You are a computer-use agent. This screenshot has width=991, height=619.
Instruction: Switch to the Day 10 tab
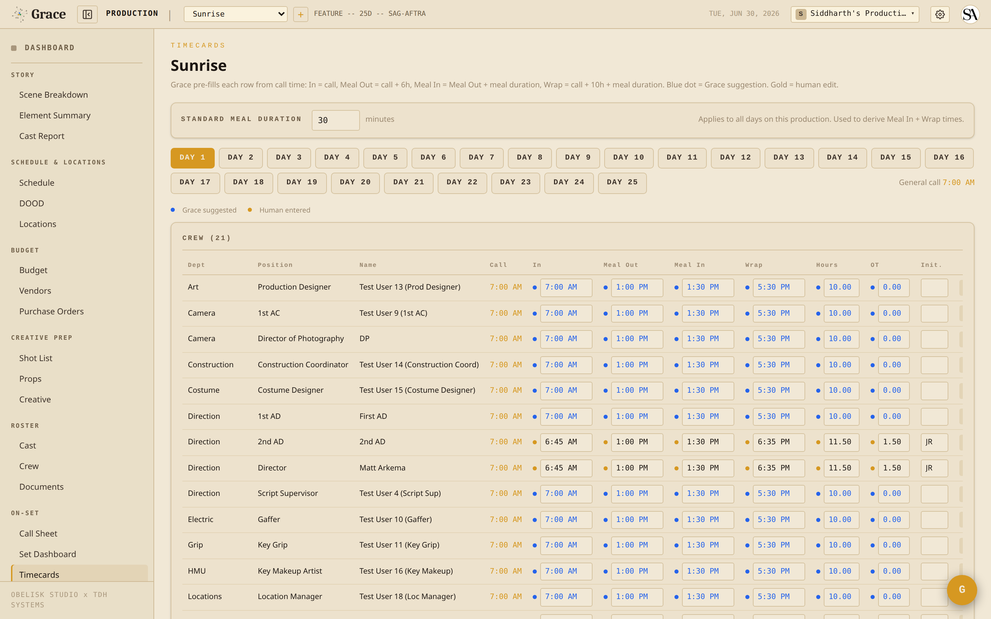coord(629,158)
